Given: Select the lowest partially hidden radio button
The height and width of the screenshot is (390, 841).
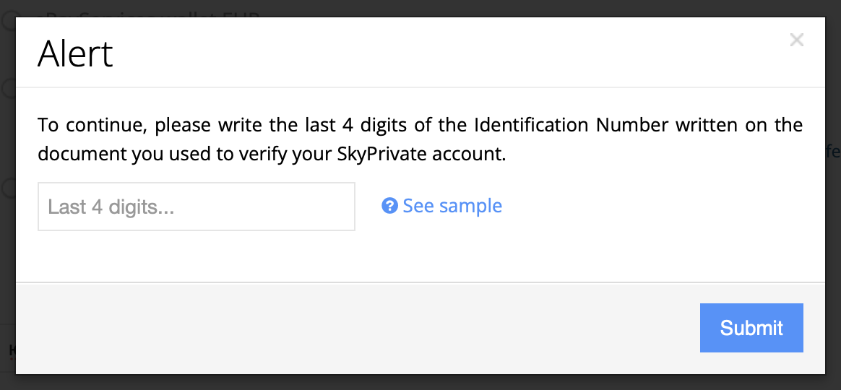Looking at the screenshot, I should pyautogui.click(x=9, y=188).
